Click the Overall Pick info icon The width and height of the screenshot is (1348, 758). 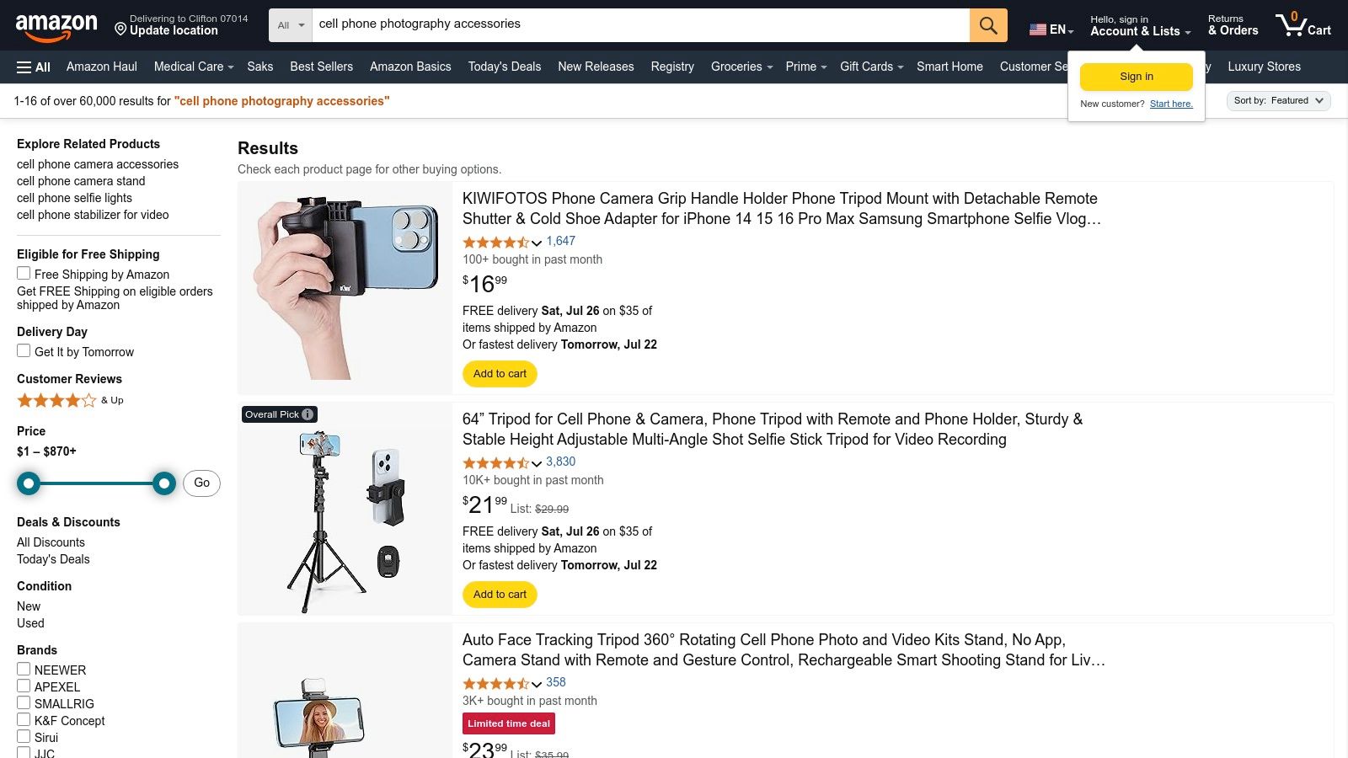click(308, 414)
